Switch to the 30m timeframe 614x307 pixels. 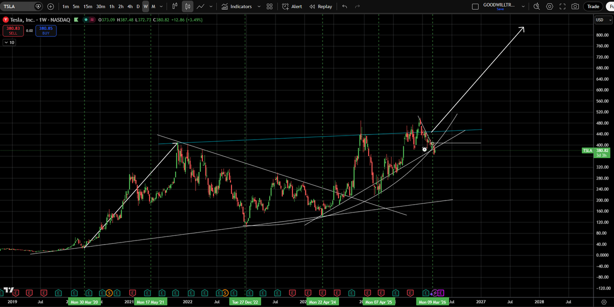pos(101,6)
